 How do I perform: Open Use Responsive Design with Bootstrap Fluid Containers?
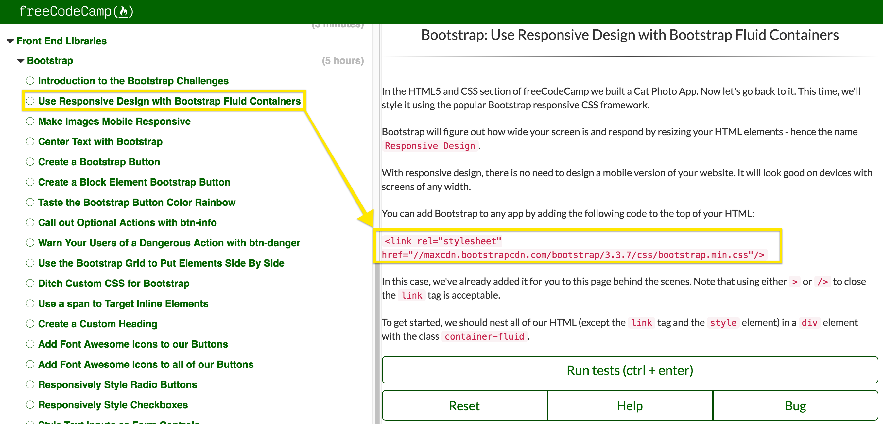point(169,101)
